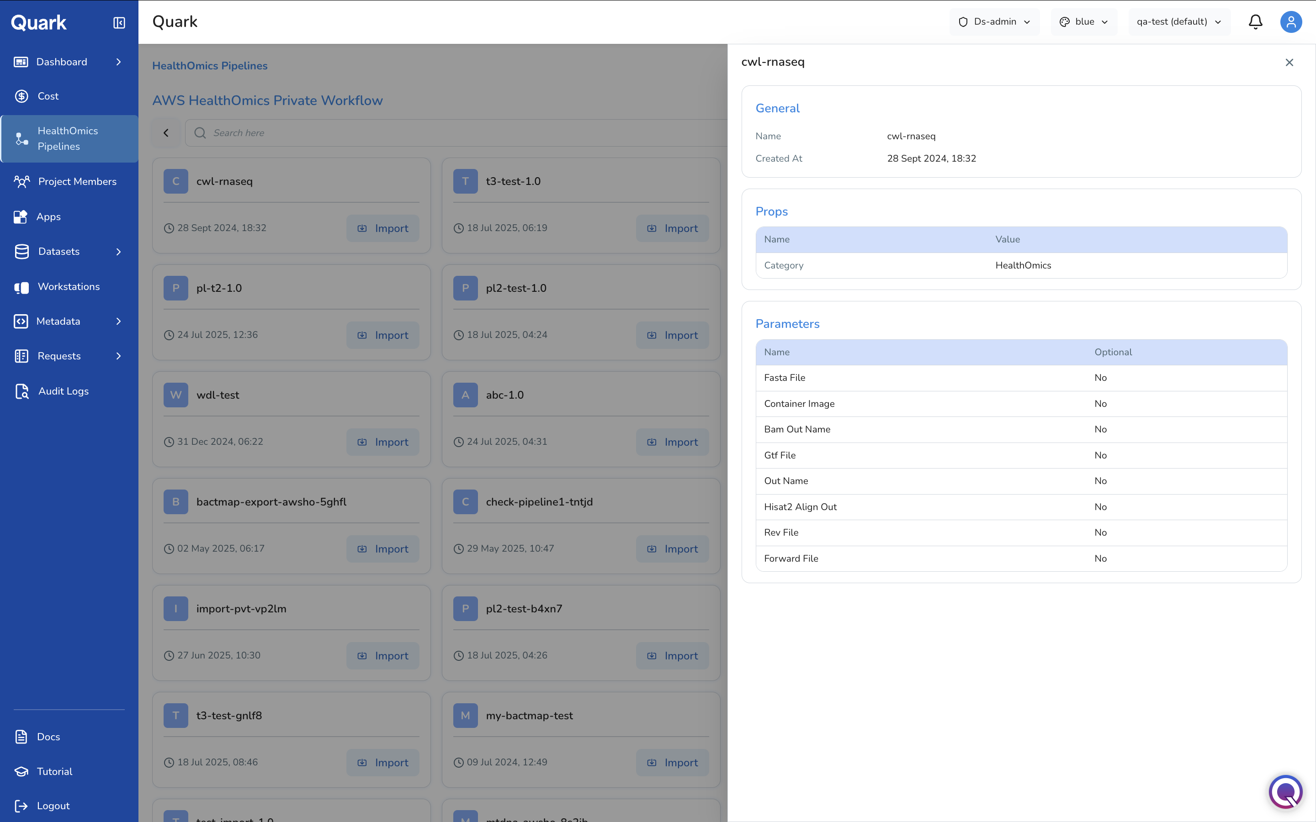Import the my-bactmap-test workflow
The image size is (1316, 822).
672,763
